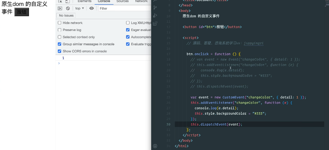Click the <body> tag on line 9
Screen dimensions: 329x150
pyautogui.click(x=184, y=11)
